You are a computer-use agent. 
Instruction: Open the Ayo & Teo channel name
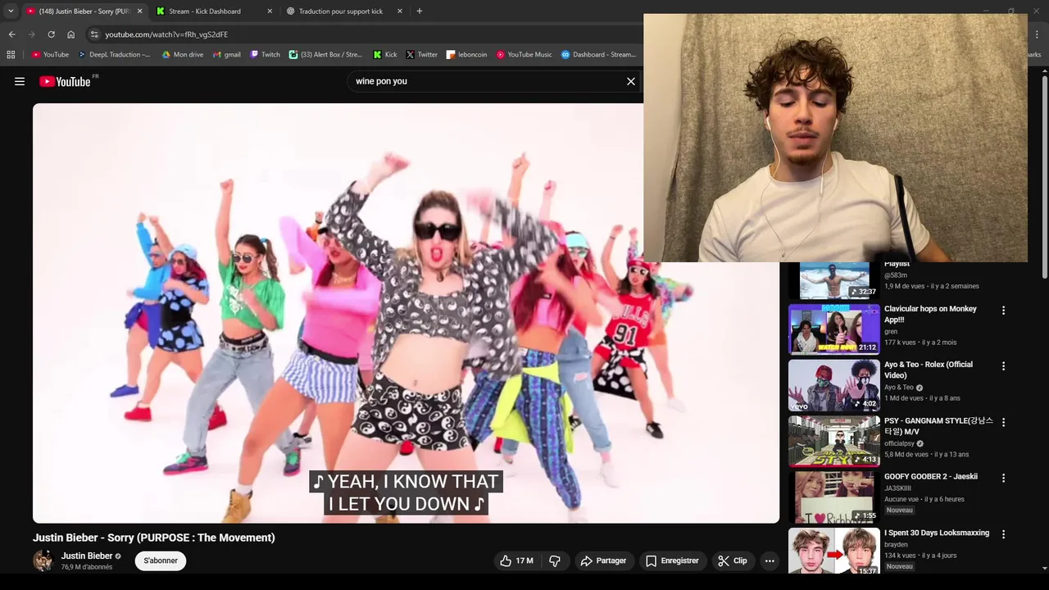(x=899, y=388)
